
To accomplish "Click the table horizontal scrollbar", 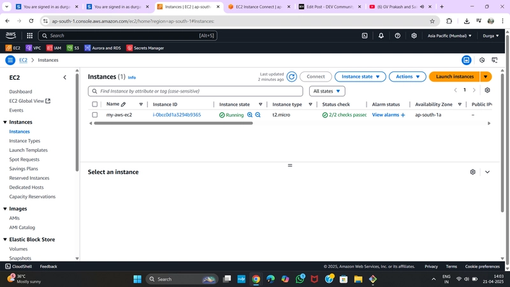I will tap(173, 123).
